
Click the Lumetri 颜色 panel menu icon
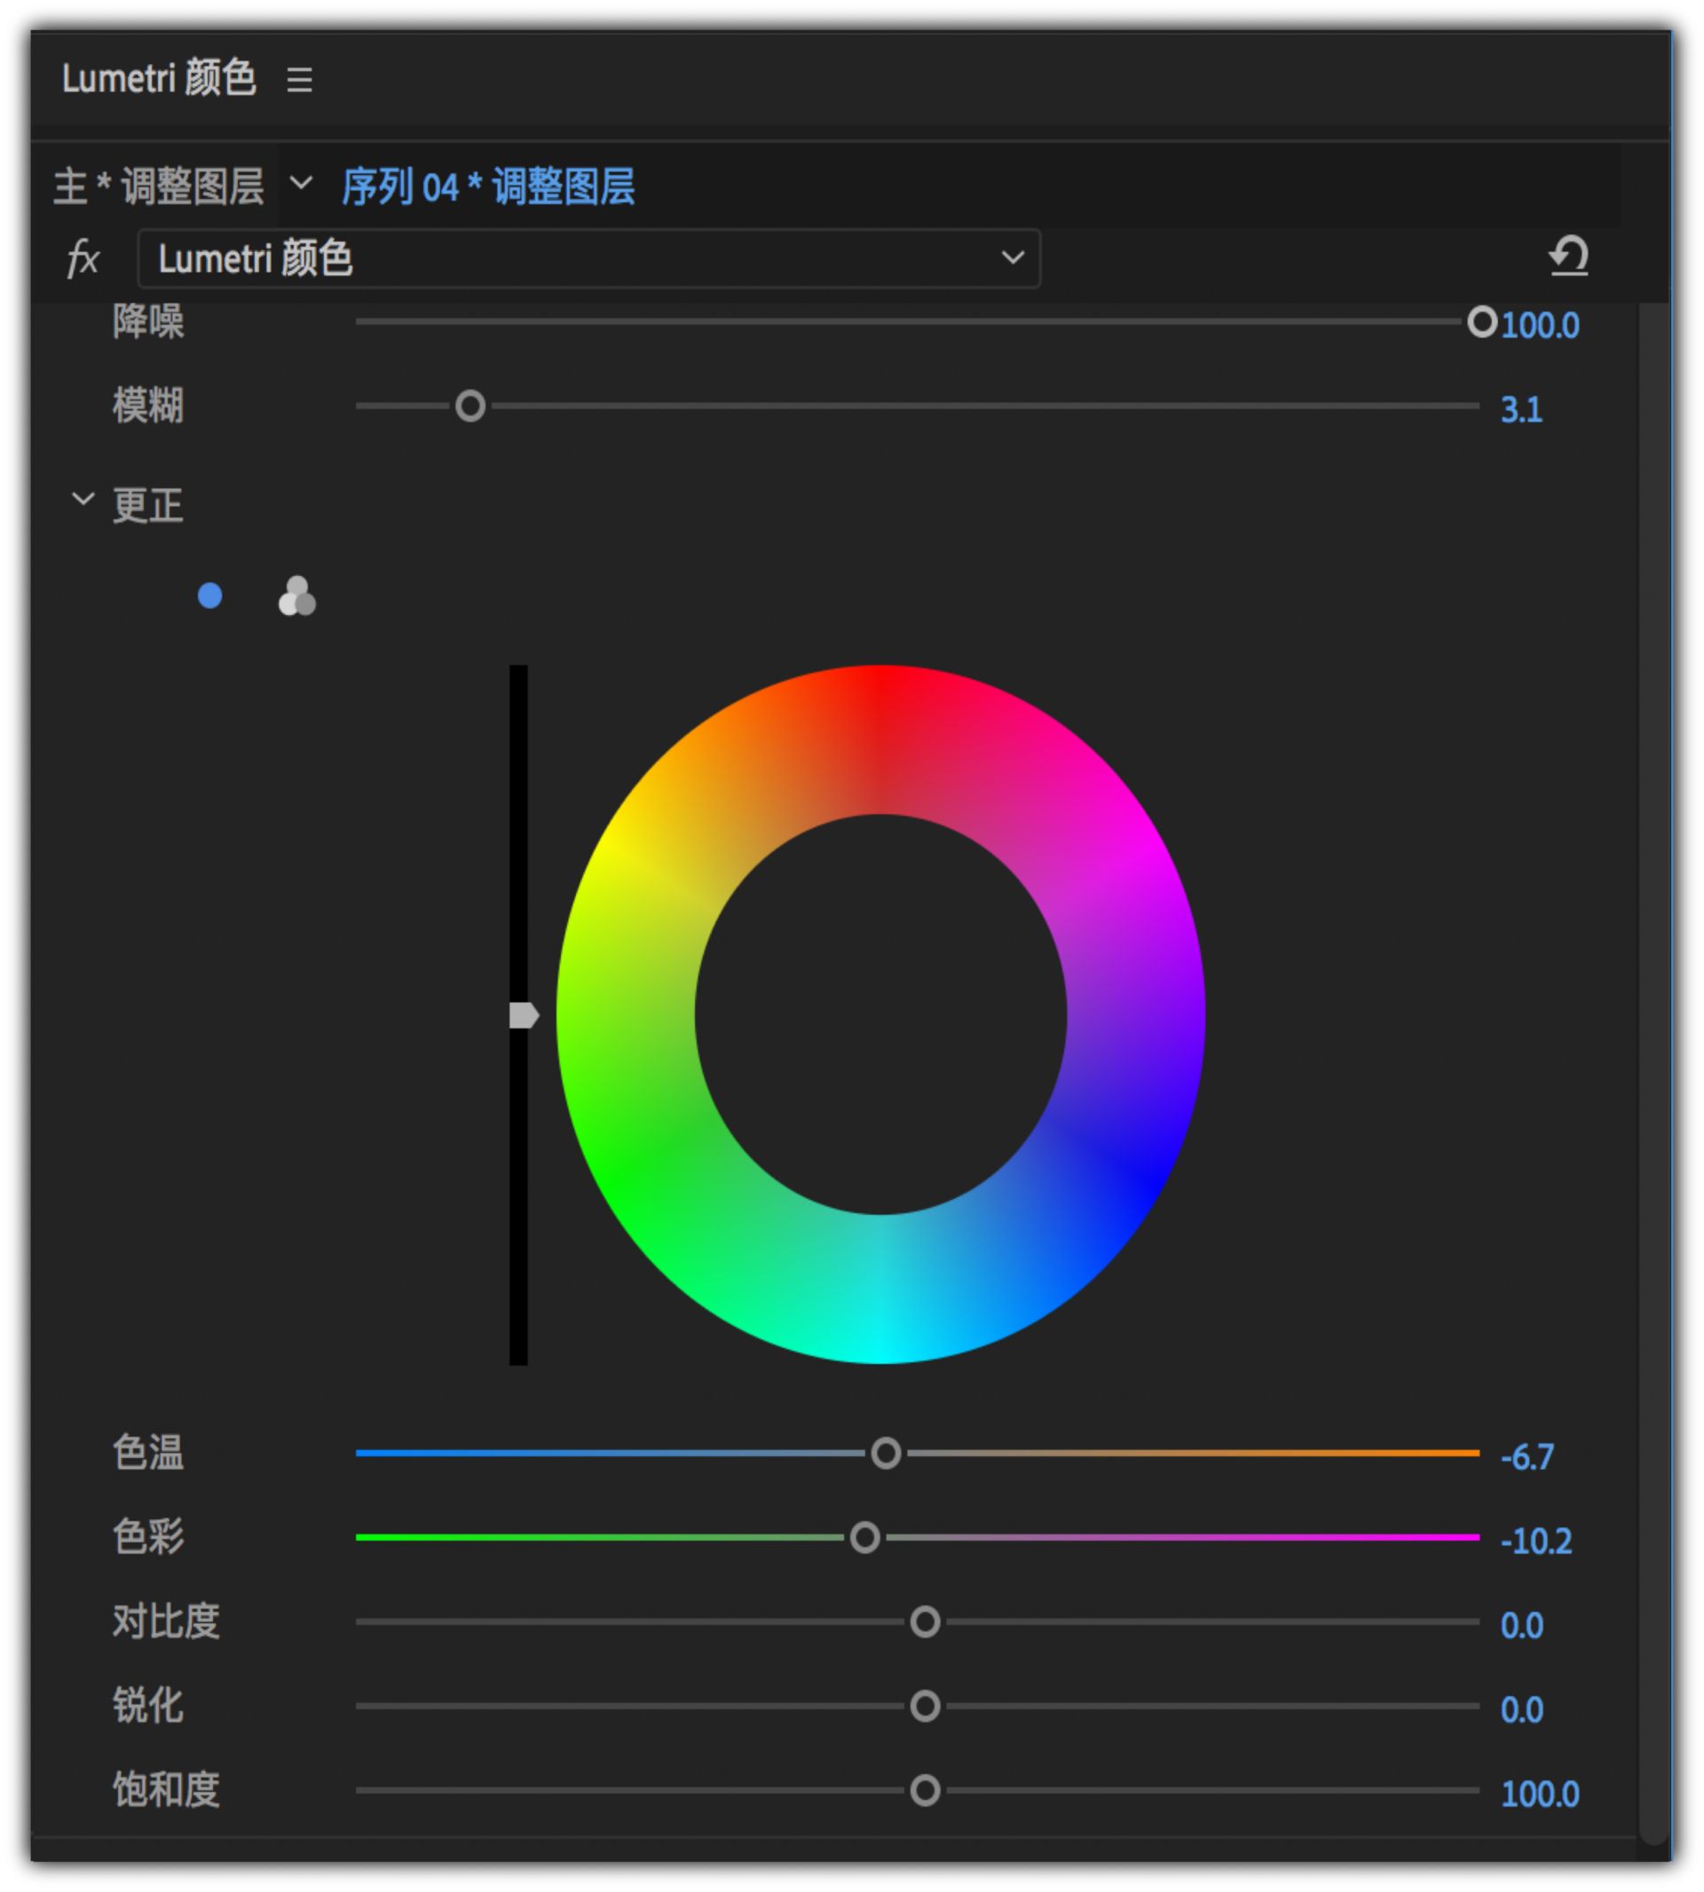[x=302, y=83]
